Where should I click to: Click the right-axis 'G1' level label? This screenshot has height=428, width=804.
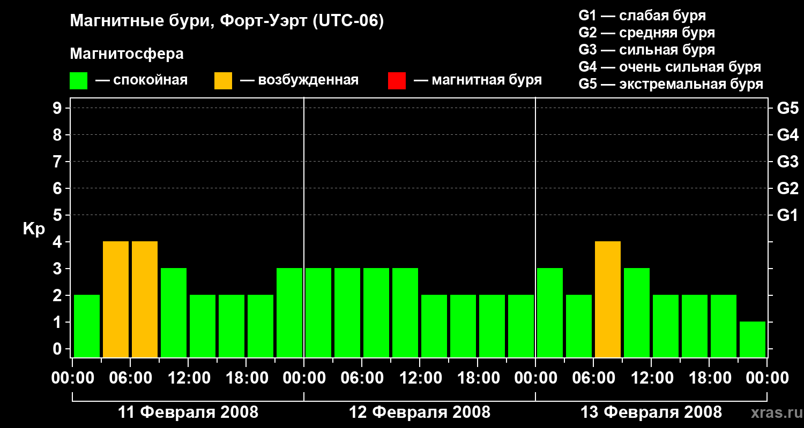tap(787, 215)
